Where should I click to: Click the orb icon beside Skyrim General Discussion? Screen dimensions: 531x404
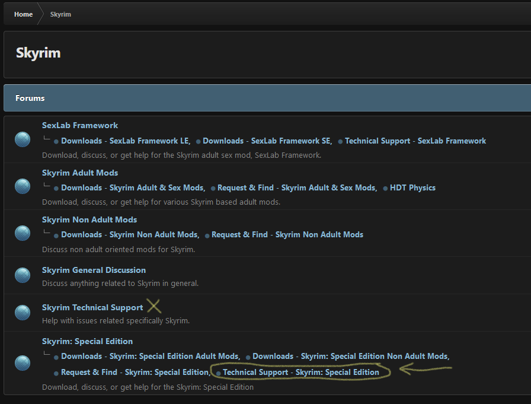pos(23,275)
